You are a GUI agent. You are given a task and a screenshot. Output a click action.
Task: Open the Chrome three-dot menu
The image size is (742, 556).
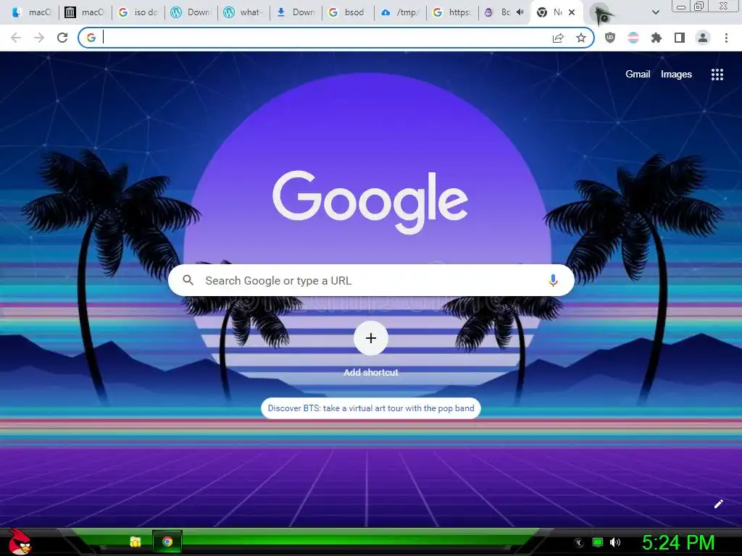[x=726, y=38]
